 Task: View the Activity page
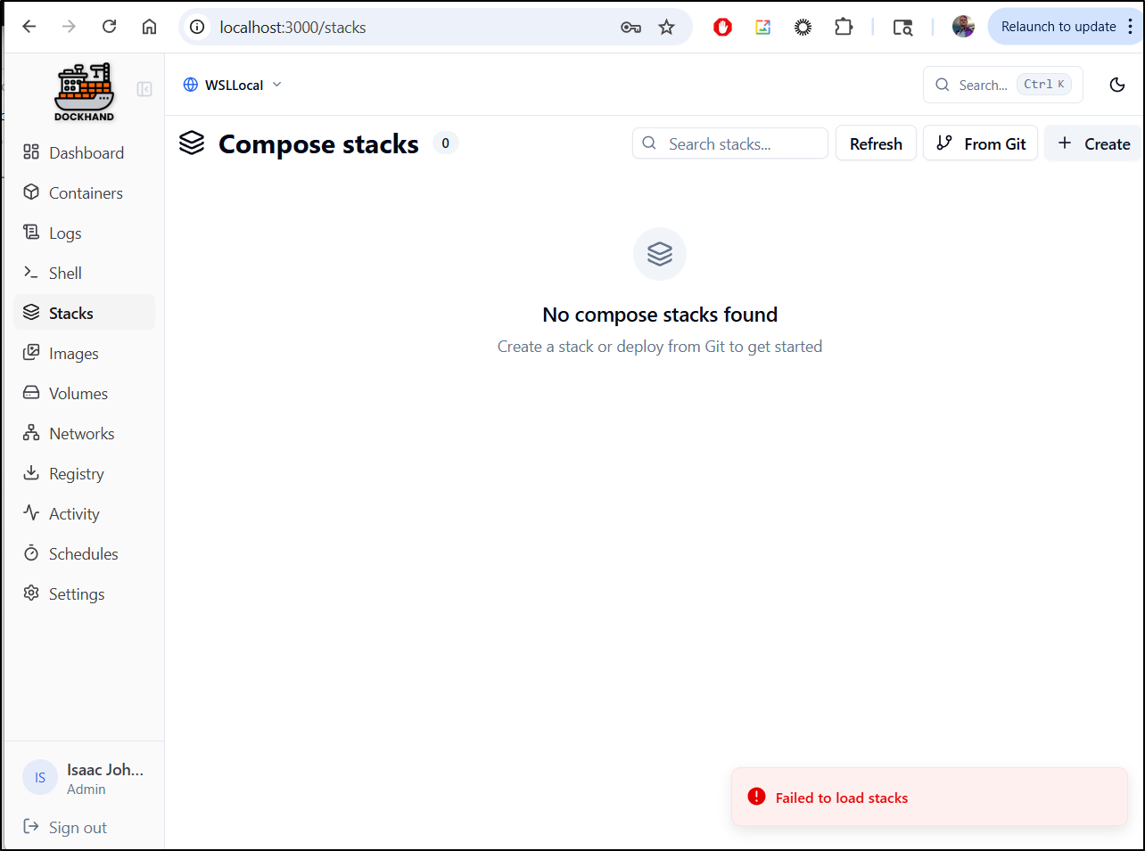pyautogui.click(x=74, y=513)
